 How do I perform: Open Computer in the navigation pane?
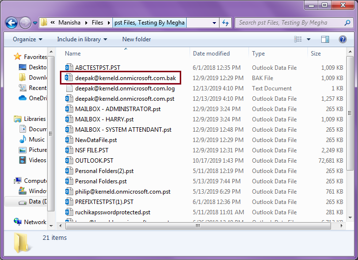(30, 181)
